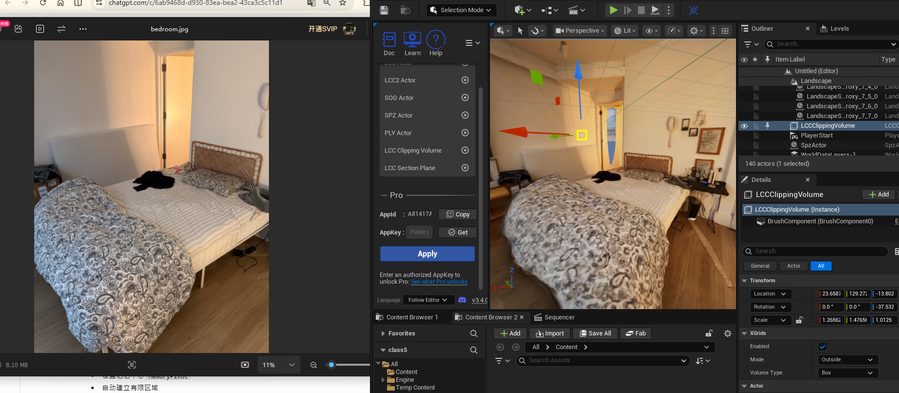Open the Add actor quick menu in the main toolbar
Image resolution: width=899 pixels, height=393 pixels.
522,10
